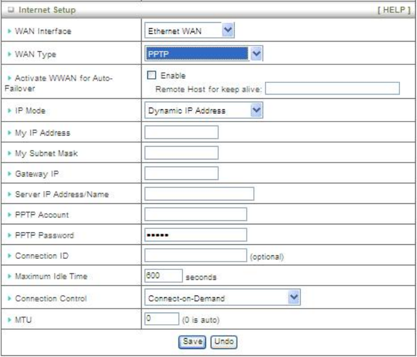This screenshot has width=417, height=357.
Task: Focus the My Subnet Mask field
Action: click(181, 152)
